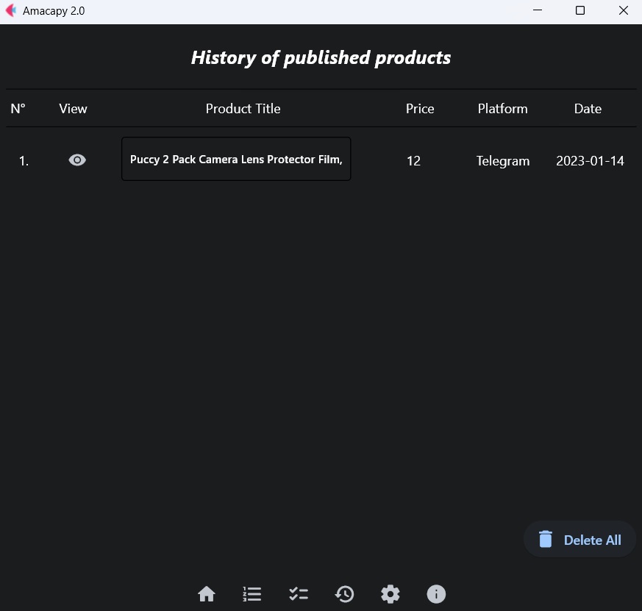View the Puccy product via eye icon
Screen dimensions: 642x611
77,160
